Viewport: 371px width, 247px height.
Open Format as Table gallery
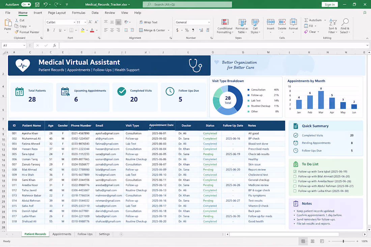click(x=242, y=26)
